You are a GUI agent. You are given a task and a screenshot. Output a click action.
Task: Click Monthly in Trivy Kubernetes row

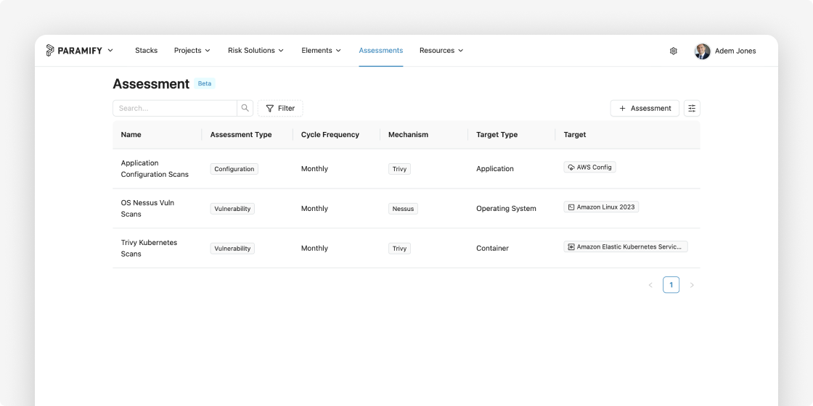[x=315, y=249]
